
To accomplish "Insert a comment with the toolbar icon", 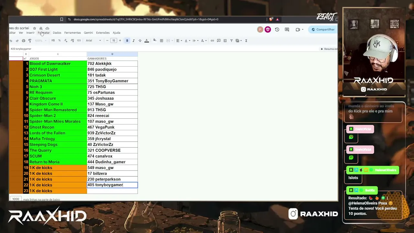I will pos(219,41).
